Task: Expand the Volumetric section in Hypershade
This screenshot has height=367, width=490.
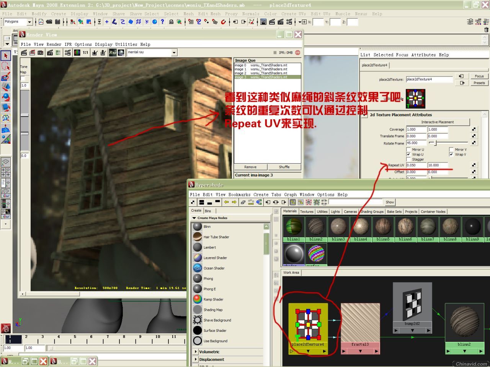Action: [x=196, y=352]
